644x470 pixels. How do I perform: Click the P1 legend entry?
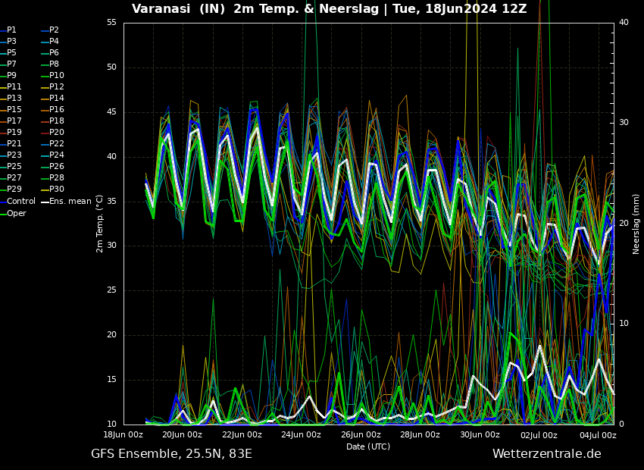click(x=8, y=30)
